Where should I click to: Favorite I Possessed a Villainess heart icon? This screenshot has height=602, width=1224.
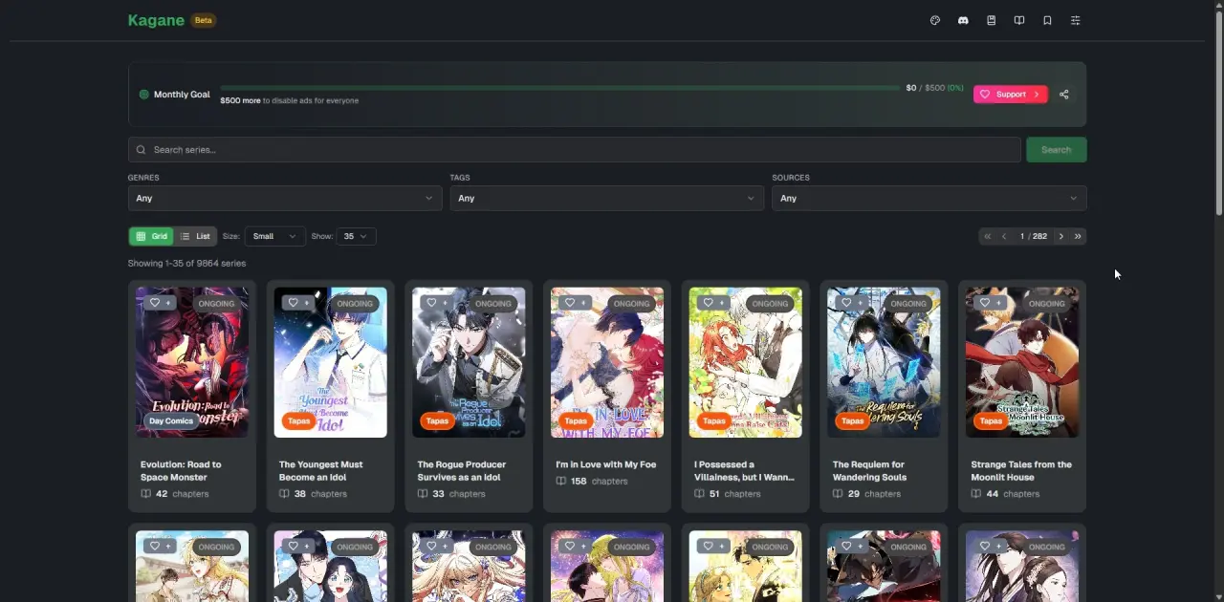pos(709,303)
